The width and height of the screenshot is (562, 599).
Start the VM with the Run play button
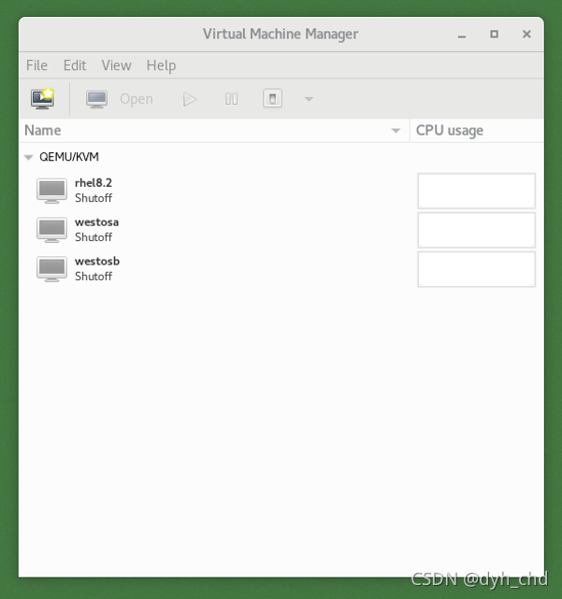pyautogui.click(x=190, y=99)
